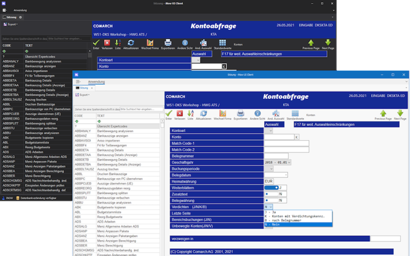Click CODE column header in dark window
410x256 pixels.
13,45
